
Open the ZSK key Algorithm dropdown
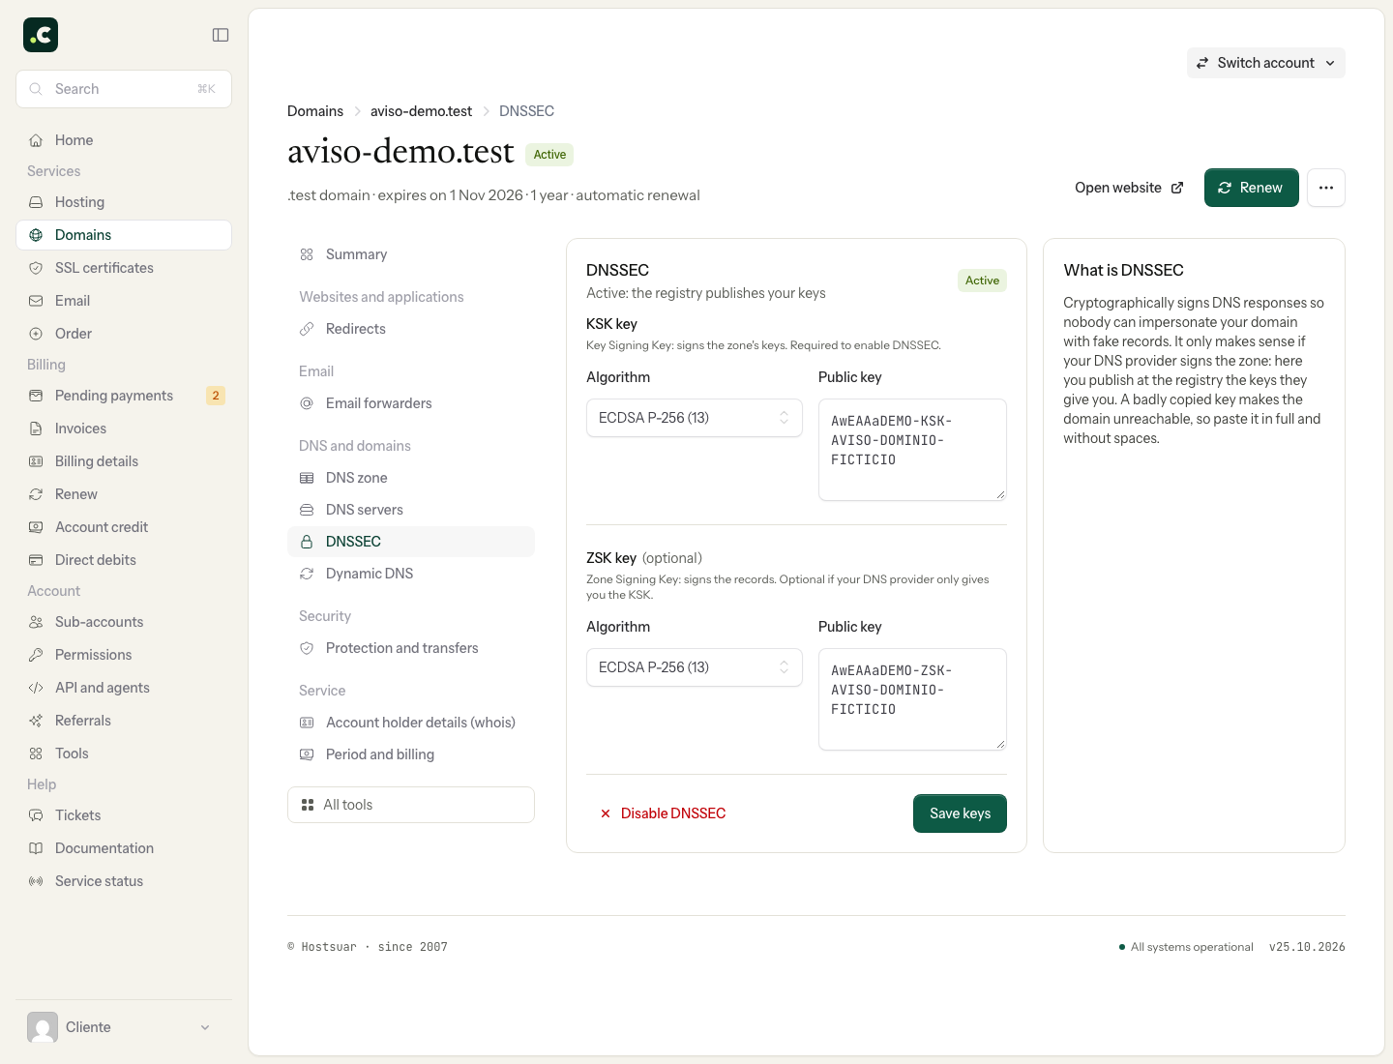695,667
